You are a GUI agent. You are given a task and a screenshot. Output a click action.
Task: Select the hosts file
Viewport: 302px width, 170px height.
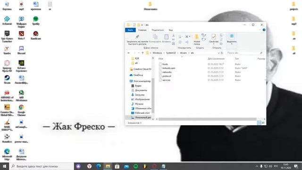[165, 64]
